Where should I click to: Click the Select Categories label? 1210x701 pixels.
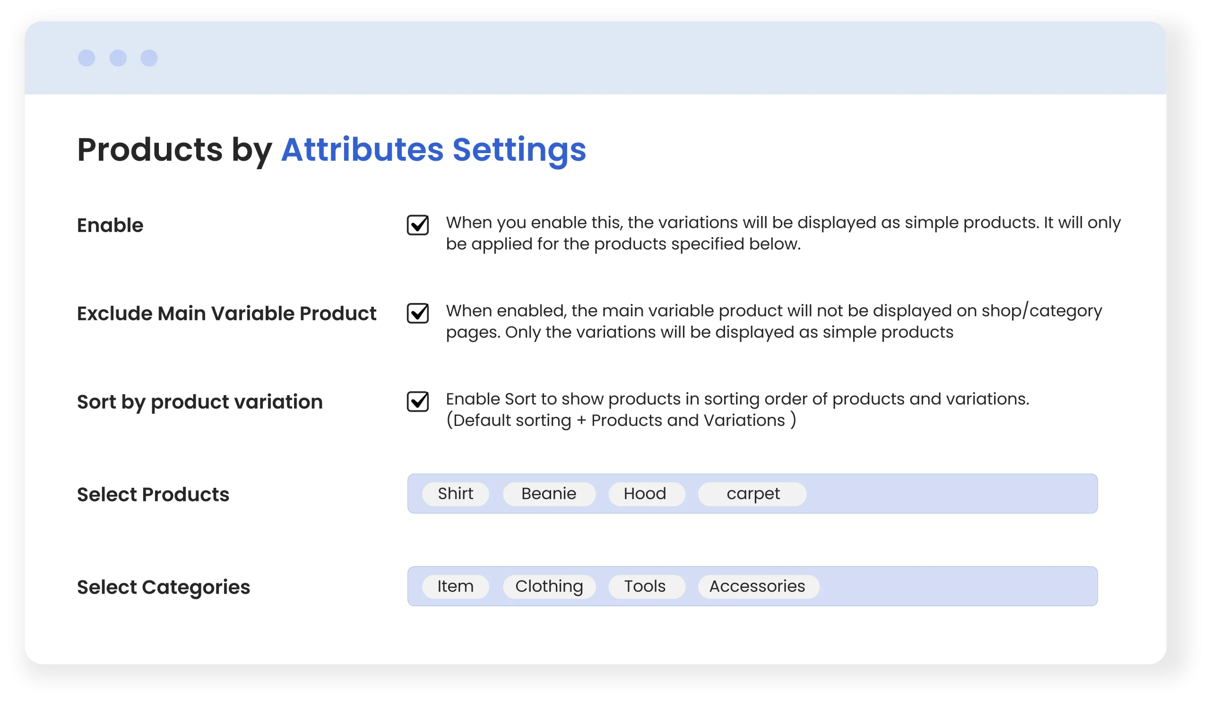pyautogui.click(x=163, y=587)
